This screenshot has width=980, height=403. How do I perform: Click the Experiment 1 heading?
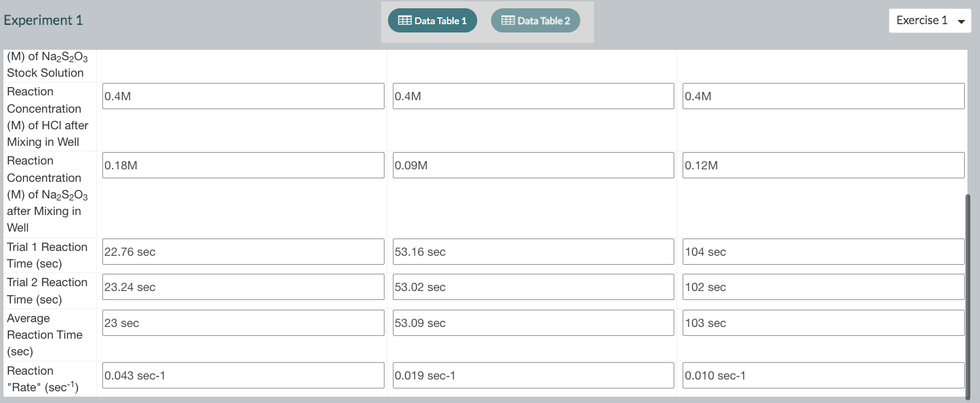tap(44, 20)
